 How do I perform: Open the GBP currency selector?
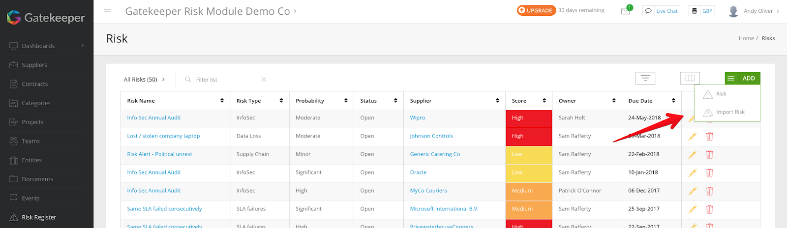pyautogui.click(x=701, y=11)
